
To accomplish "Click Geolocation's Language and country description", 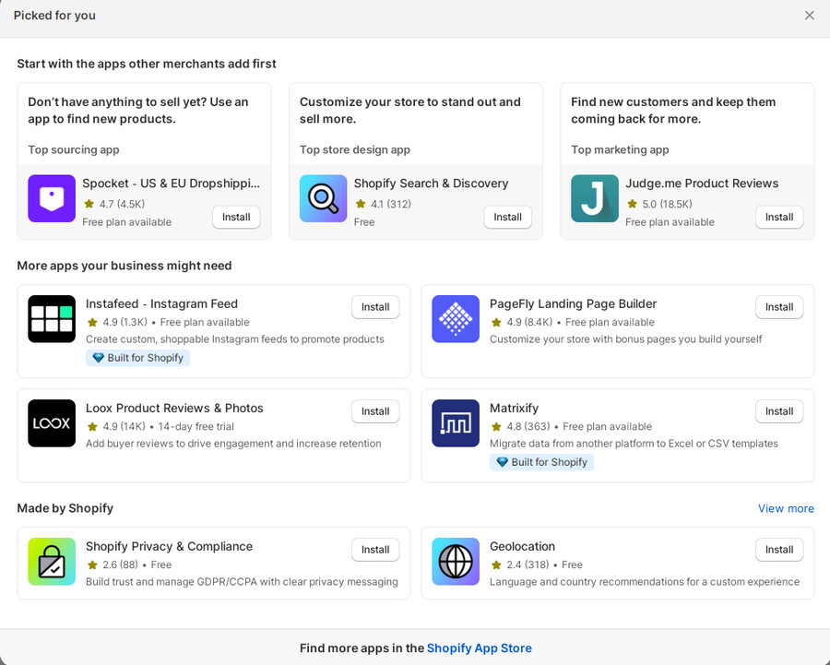I will pyautogui.click(x=645, y=581).
